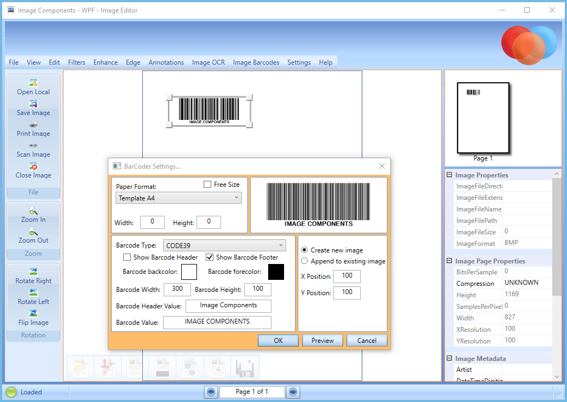Pick the Barcode backcolor white swatch

pos(189,272)
